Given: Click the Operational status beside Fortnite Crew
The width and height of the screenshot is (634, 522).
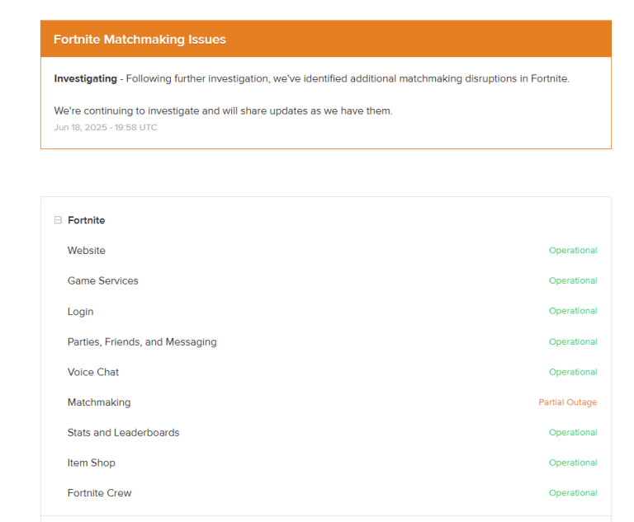Looking at the screenshot, I should tap(573, 493).
